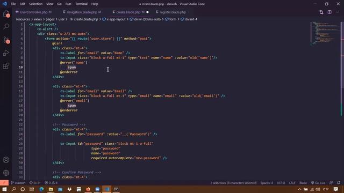Open the Edit menu
The width and height of the screenshot is (344, 193).
click(23, 4)
